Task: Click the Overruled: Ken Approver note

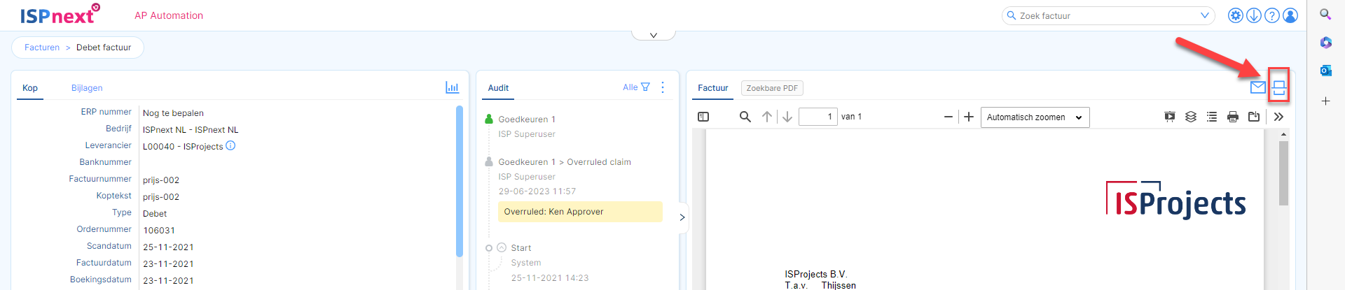Action: click(x=580, y=212)
